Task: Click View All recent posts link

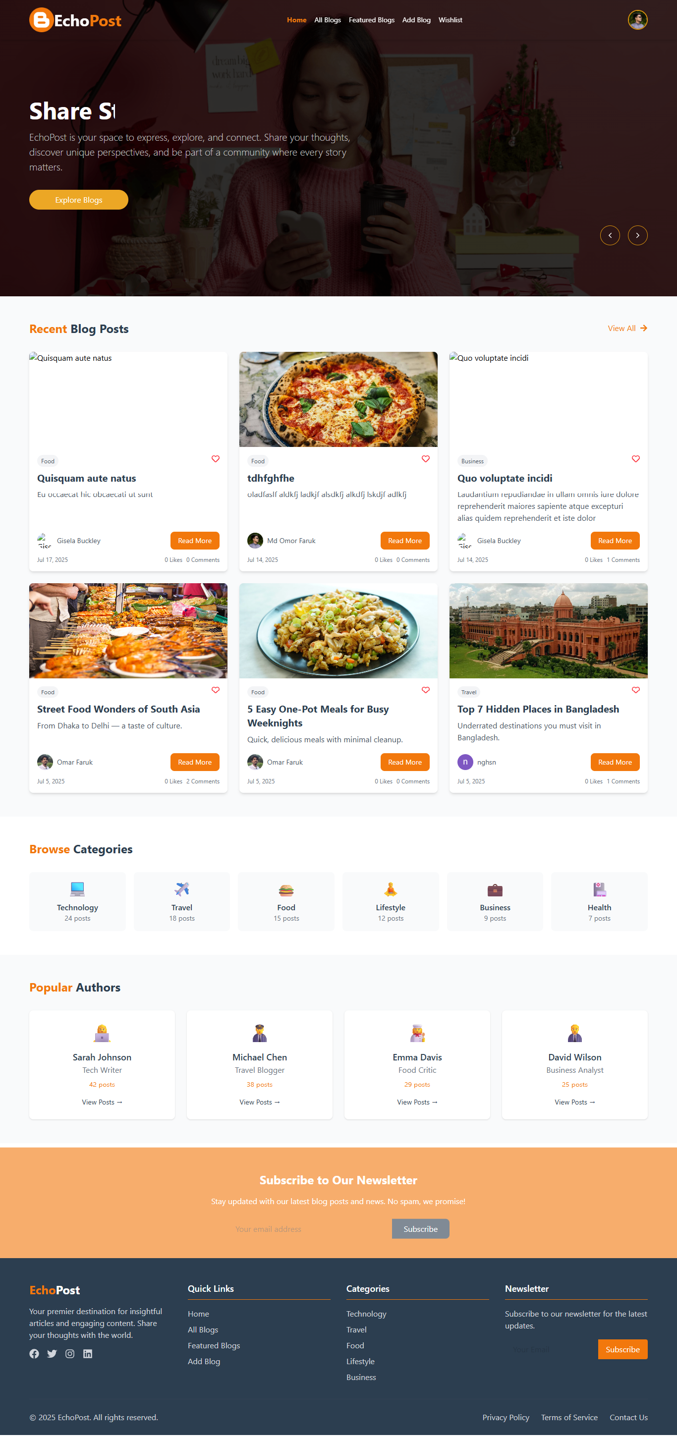Action: tap(627, 328)
